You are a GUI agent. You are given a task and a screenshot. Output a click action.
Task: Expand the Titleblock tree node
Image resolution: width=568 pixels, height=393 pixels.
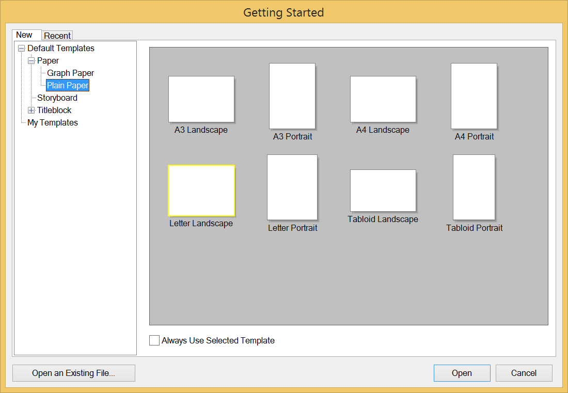pos(31,110)
